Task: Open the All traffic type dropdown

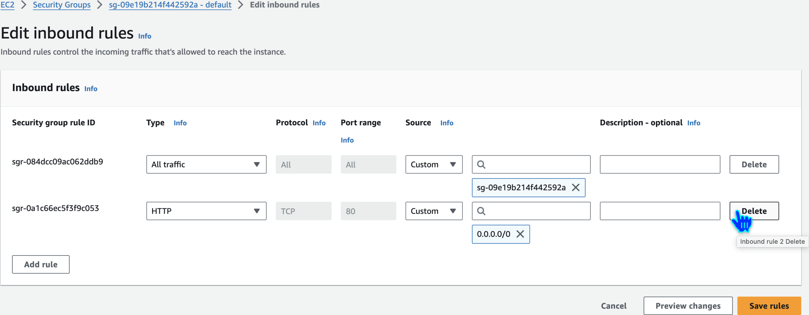Action: [206, 165]
